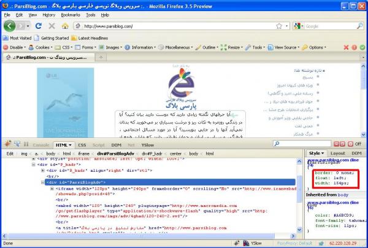
Task: Go back with the green Back arrow
Action: point(10,26)
